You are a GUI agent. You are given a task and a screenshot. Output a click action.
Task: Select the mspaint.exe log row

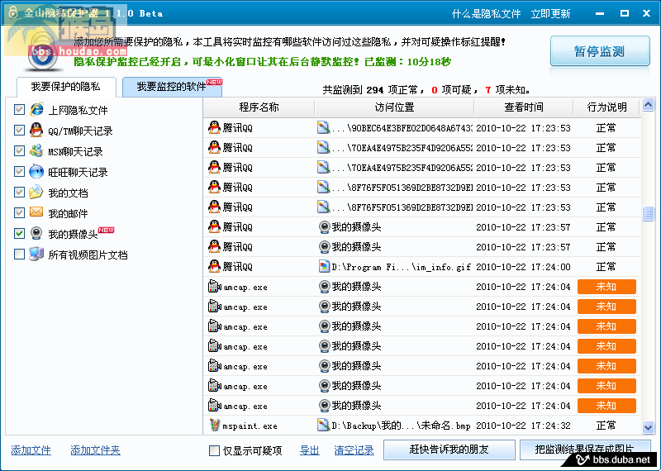422,425
